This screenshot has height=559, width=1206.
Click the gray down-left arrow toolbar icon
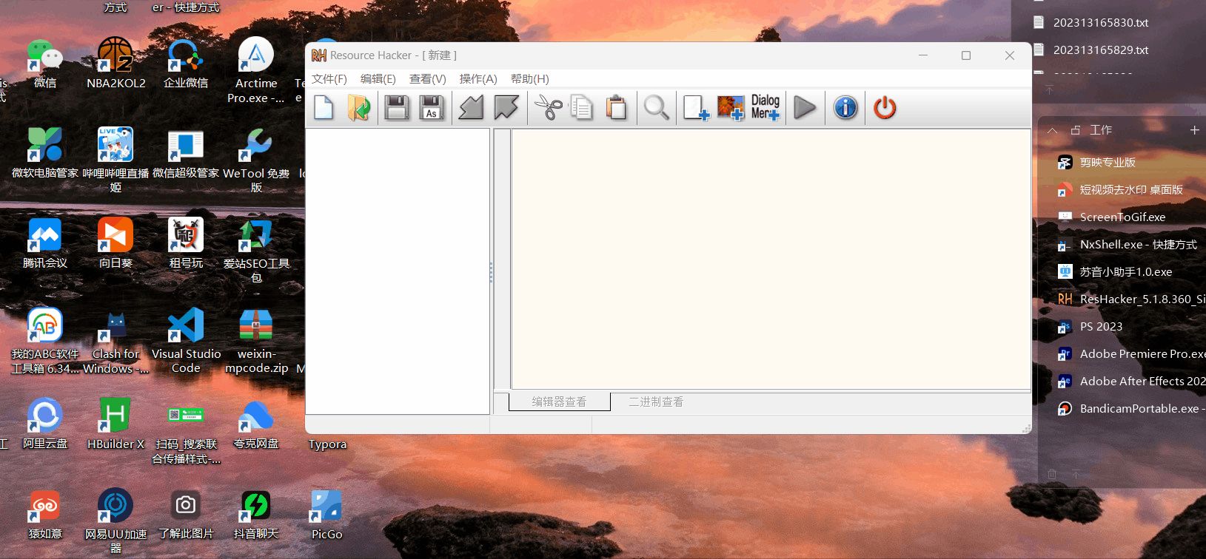(x=471, y=108)
